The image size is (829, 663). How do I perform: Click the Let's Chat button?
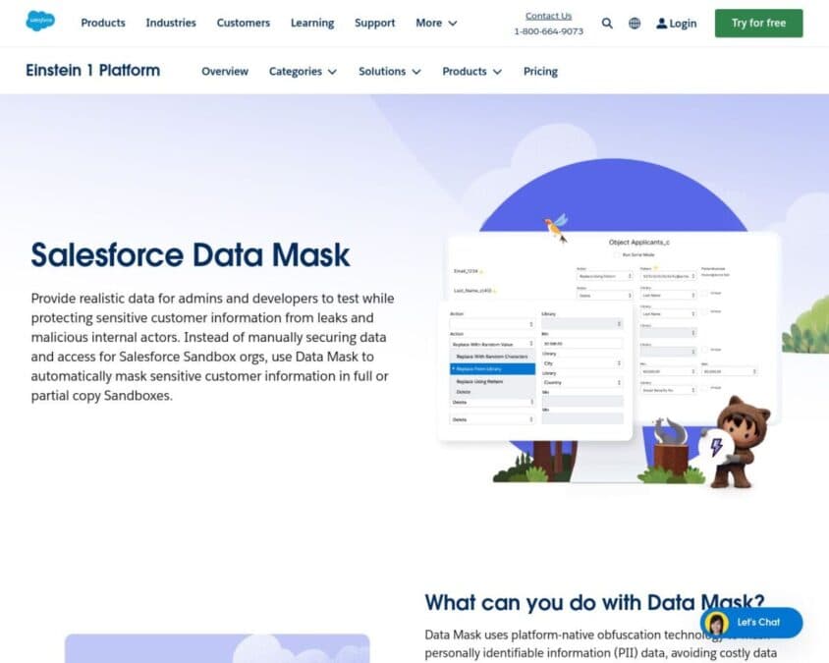751,623
